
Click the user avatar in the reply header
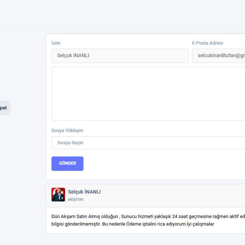(58, 195)
